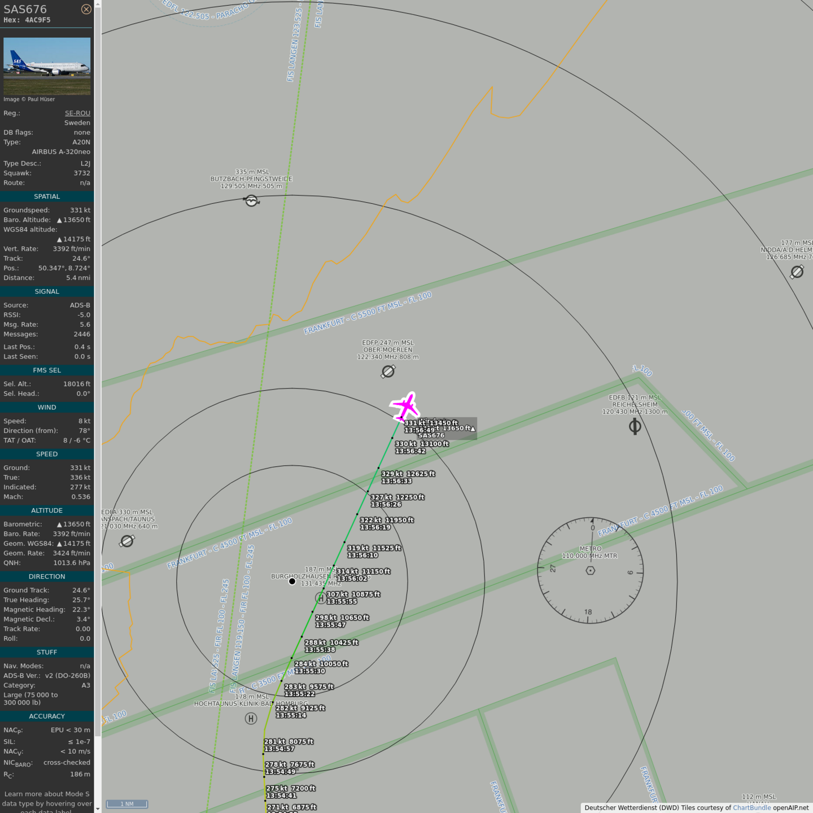The width and height of the screenshot is (813, 813).
Task: Open the SE-ROU registration link
Action: (x=77, y=113)
